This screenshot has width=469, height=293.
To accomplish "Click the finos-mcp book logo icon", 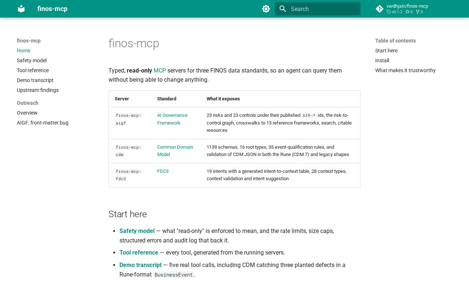I will pos(21,9).
